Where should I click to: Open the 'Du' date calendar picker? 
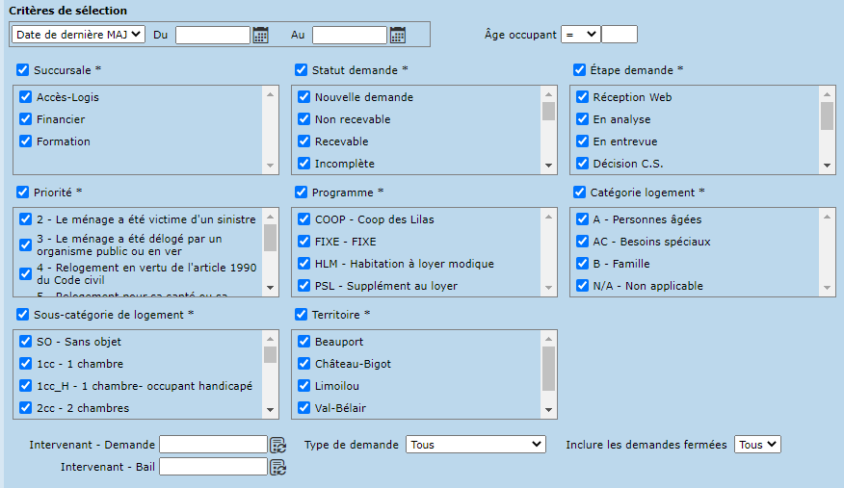tap(260, 35)
